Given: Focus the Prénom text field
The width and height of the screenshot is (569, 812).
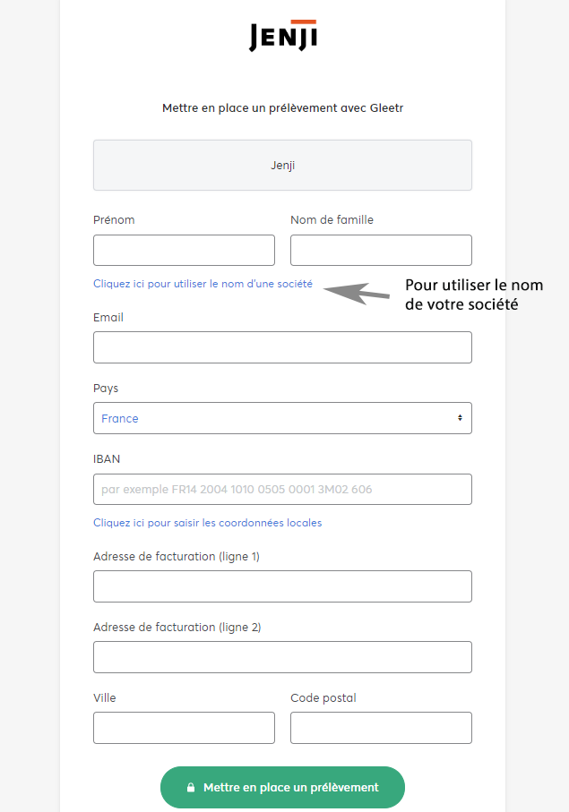Looking at the screenshot, I should click(x=184, y=250).
